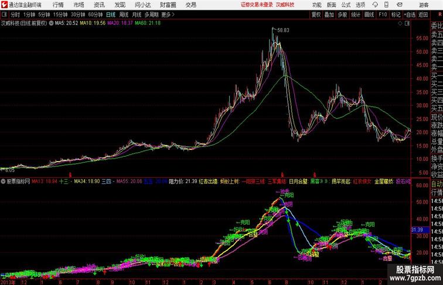This screenshot has height=285, width=443.
Task: Click the 2013年 date axis label
Action: (8, 282)
